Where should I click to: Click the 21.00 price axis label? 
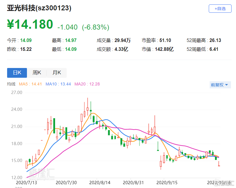pyautogui.click(x=17, y=127)
